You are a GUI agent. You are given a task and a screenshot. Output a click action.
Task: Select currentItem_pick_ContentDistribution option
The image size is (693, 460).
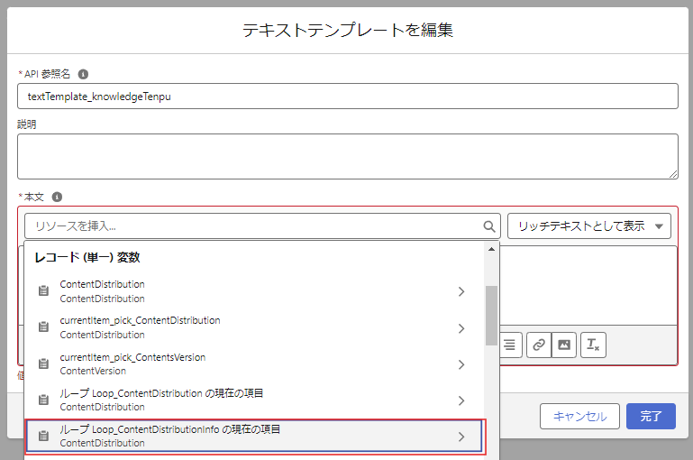(254, 327)
